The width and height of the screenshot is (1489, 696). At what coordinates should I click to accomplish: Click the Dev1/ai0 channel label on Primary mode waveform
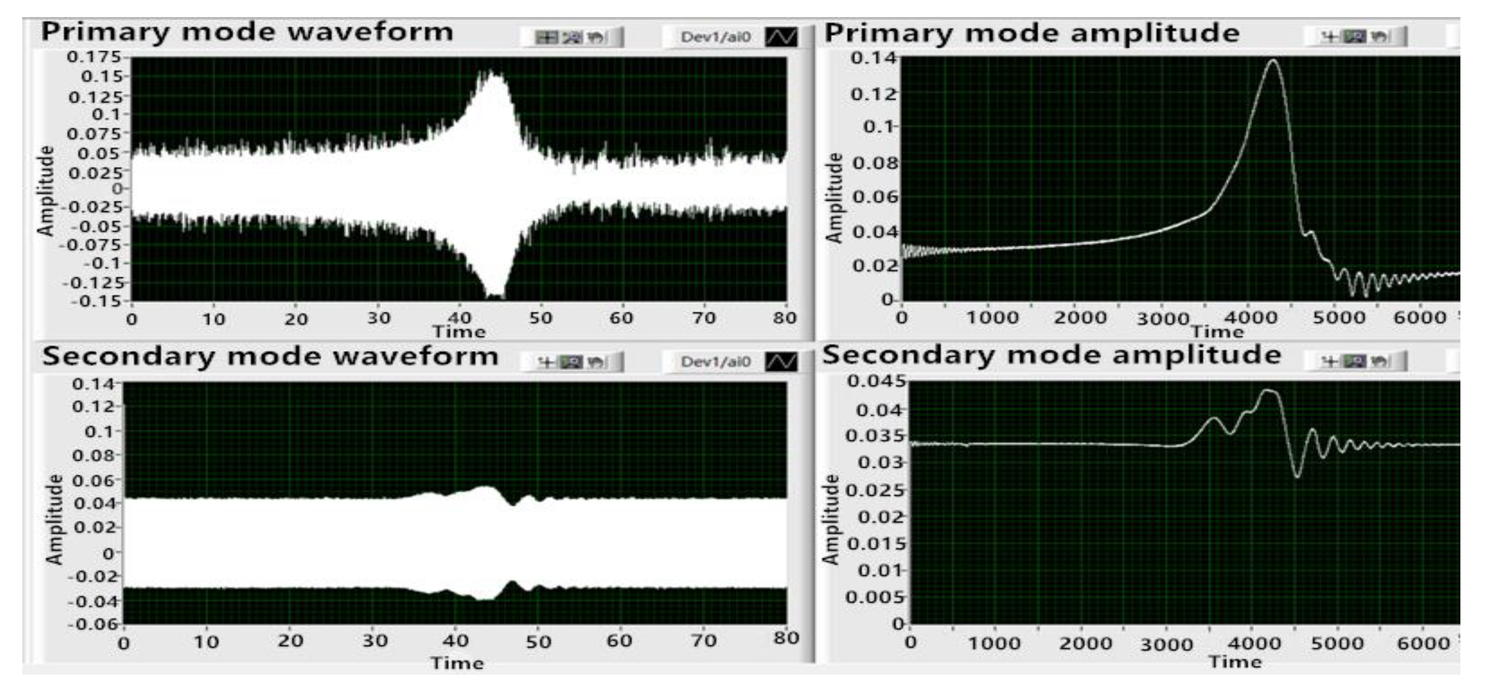pyautogui.click(x=711, y=36)
